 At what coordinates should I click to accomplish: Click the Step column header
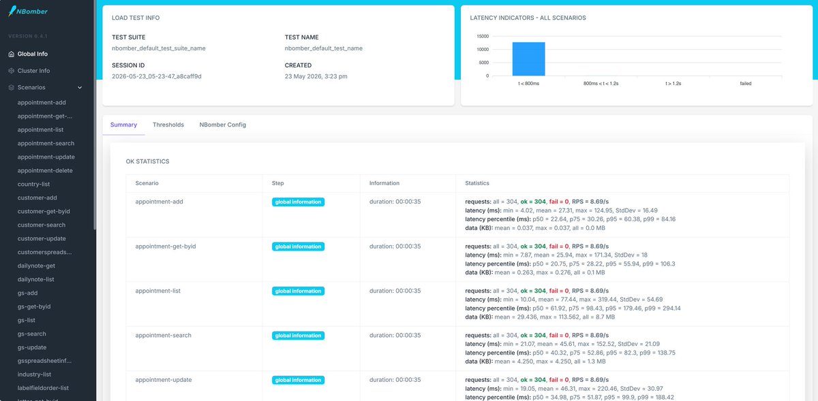click(277, 183)
